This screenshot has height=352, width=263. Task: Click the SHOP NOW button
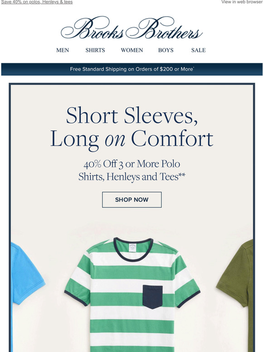[132, 200]
